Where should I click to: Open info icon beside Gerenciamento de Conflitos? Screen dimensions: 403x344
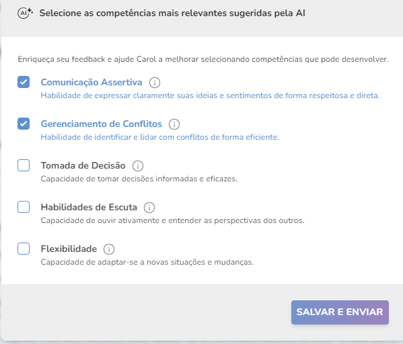point(174,124)
